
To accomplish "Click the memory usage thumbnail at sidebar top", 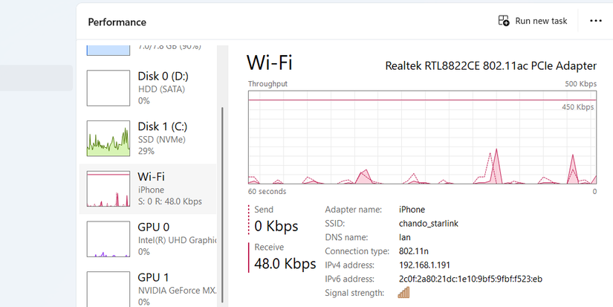I will pyautogui.click(x=108, y=51).
